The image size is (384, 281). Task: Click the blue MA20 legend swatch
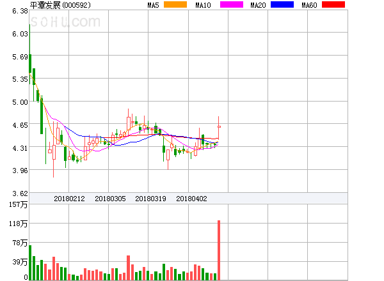[x=282, y=4]
